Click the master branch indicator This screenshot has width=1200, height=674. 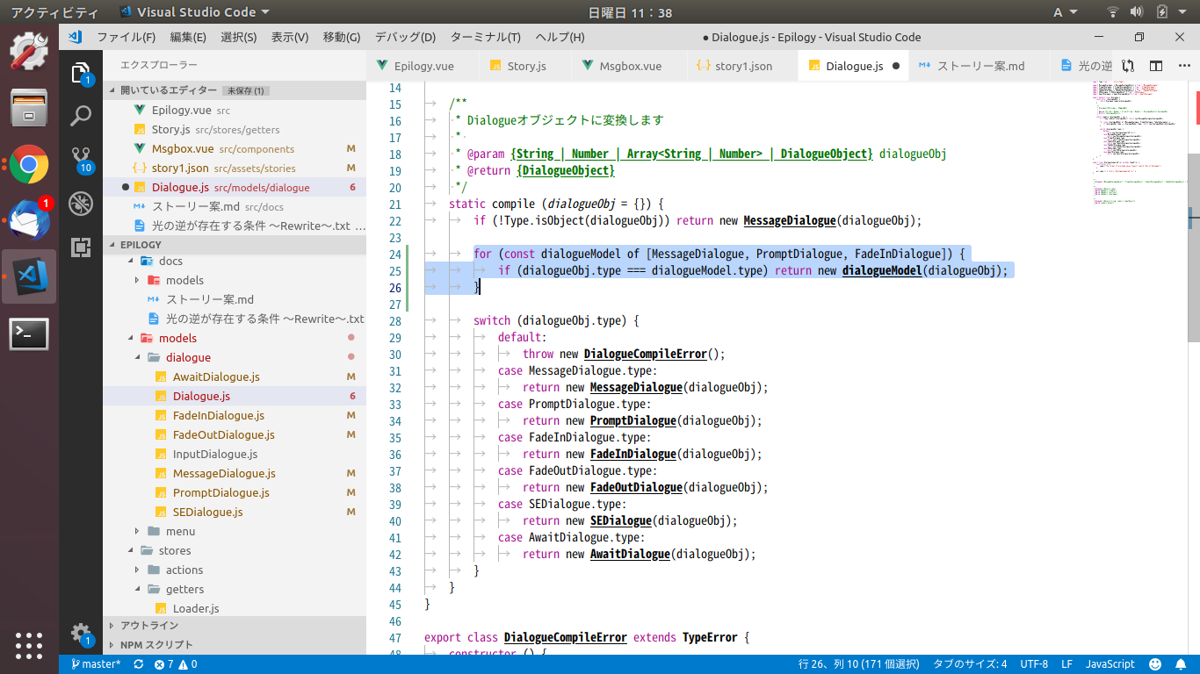pos(96,664)
